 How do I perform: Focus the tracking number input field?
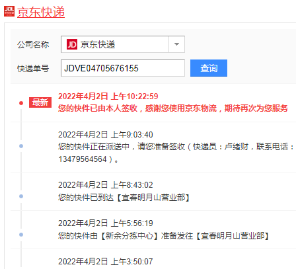click(123, 68)
